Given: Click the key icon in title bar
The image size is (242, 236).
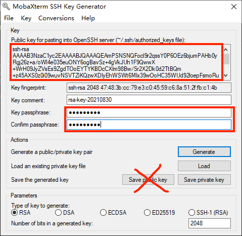Looking at the screenshot, I should point(7,7).
